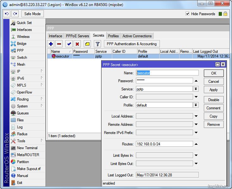This screenshot has height=189, width=232.
Task: Click Disable in PPP Secret dialog
Action: 214,100
